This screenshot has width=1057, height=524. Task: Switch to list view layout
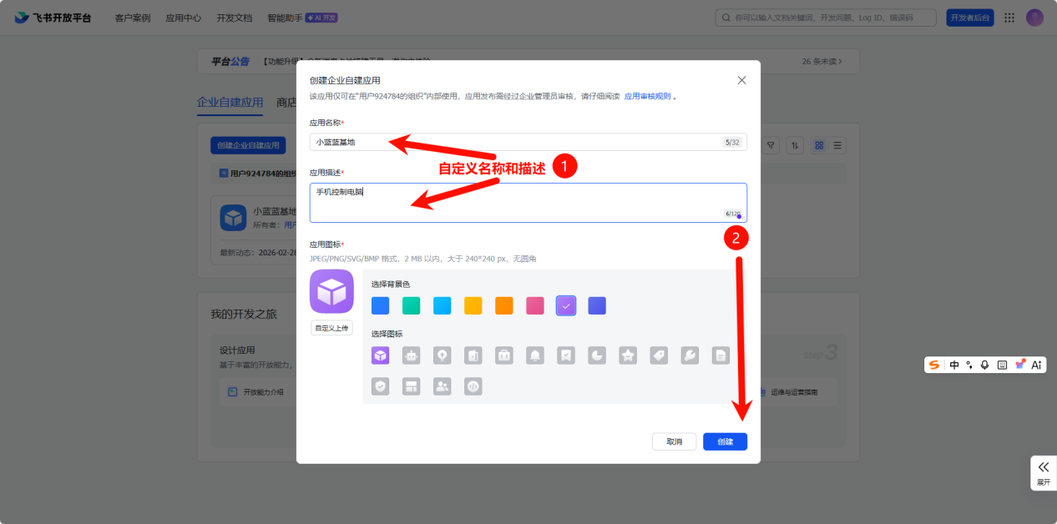[x=837, y=145]
